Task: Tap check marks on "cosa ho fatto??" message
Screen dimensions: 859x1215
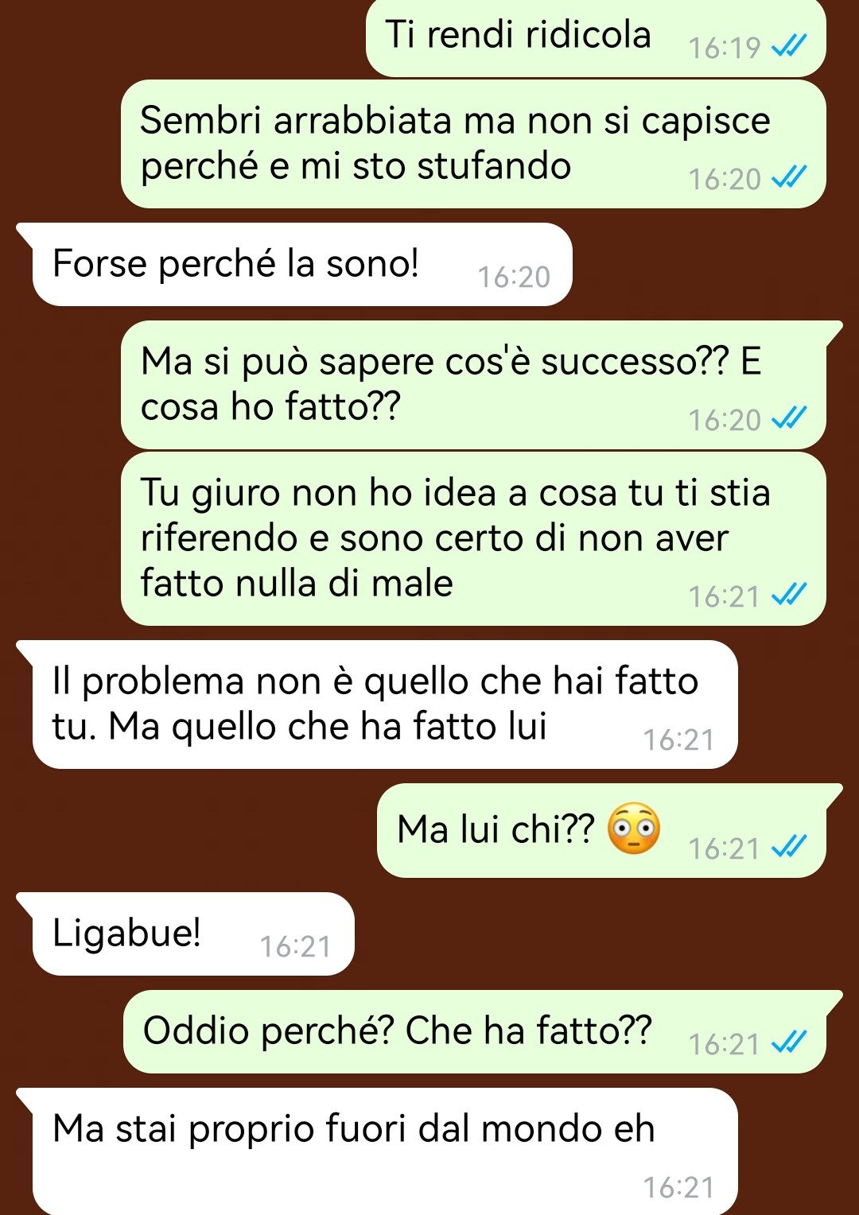Action: tap(789, 419)
